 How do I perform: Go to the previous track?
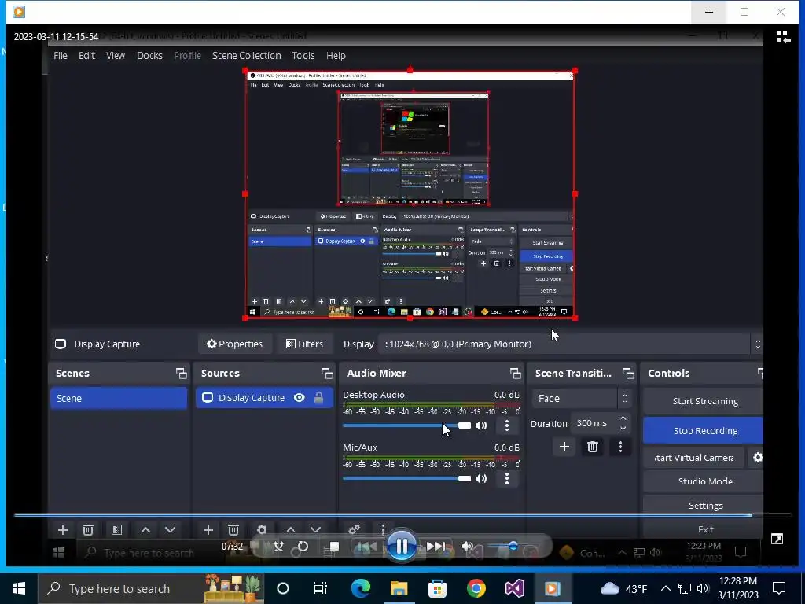point(366,547)
